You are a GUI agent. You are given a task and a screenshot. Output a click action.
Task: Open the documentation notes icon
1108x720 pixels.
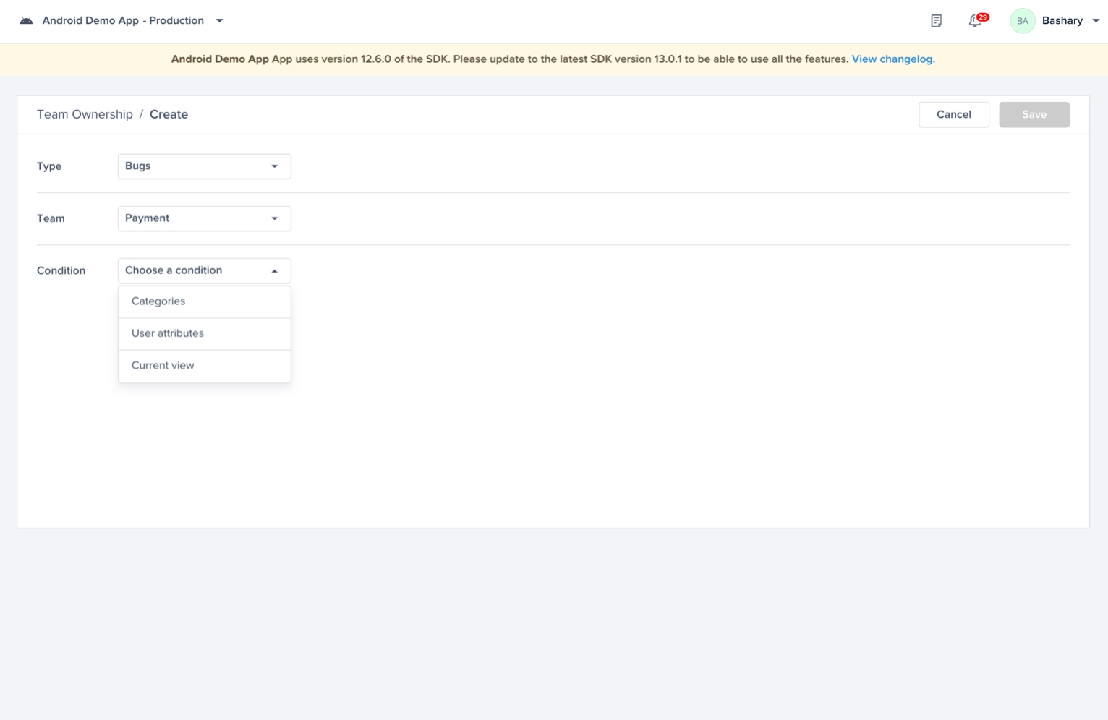936,21
